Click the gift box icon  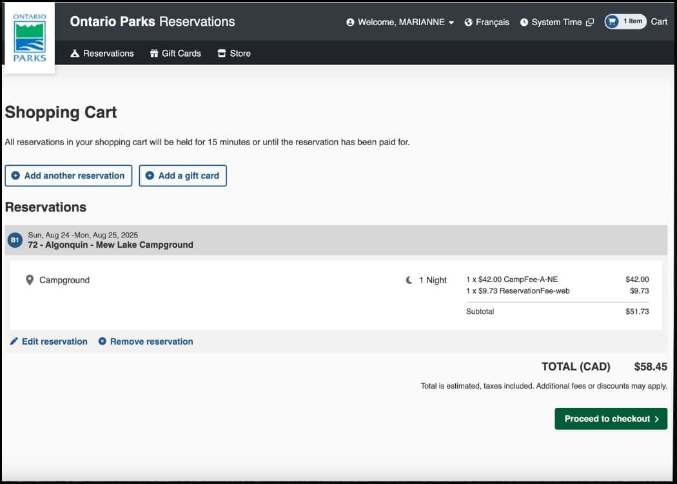coord(154,53)
